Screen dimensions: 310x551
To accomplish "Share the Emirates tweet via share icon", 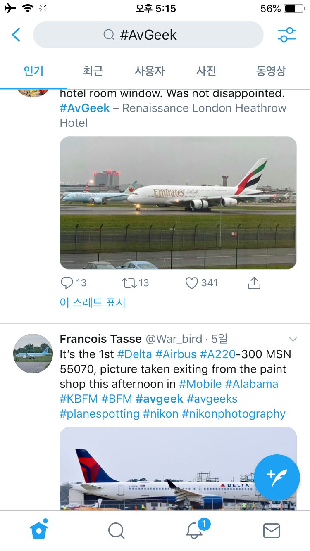I will pos(254,283).
